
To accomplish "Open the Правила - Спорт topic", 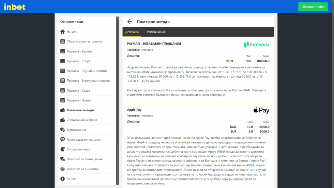I will pyautogui.click(x=79, y=61).
